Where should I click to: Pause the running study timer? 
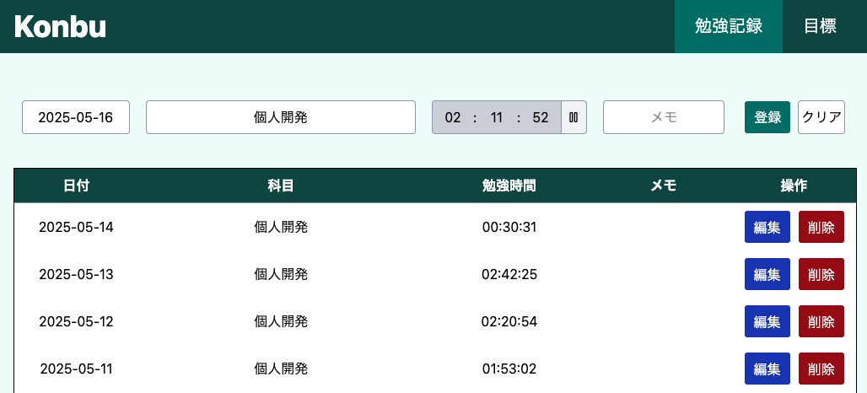click(574, 117)
